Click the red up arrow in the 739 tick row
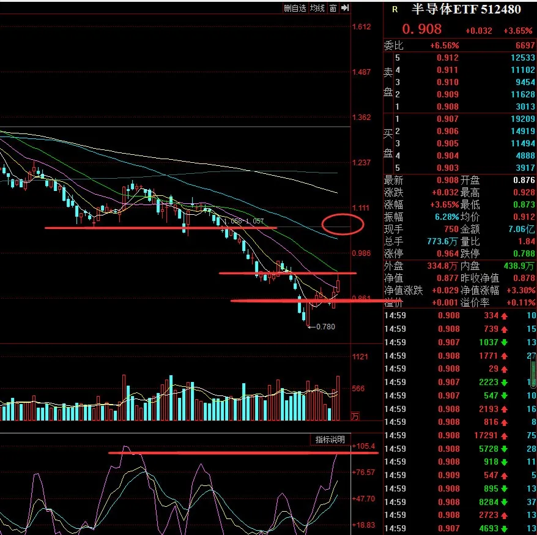This screenshot has height=535, width=537. pos(504,329)
